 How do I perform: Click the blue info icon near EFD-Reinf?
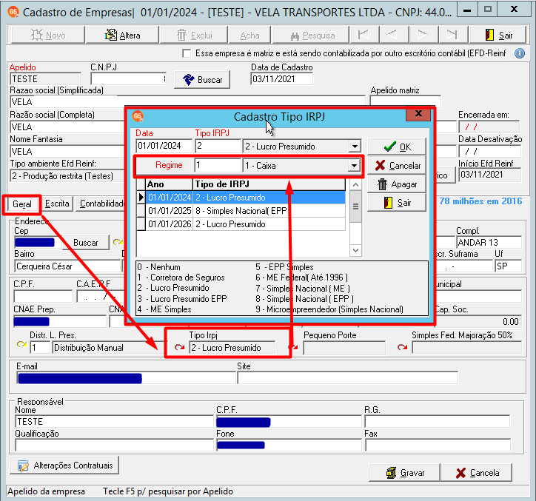point(520,54)
